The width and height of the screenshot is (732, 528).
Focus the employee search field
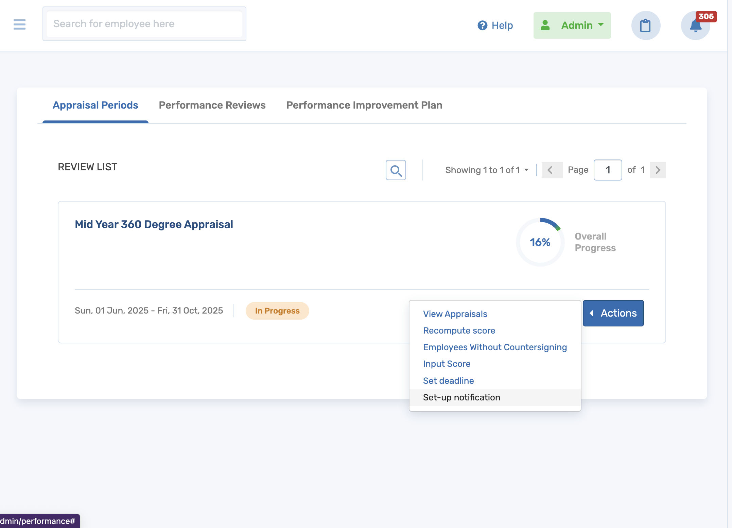[x=144, y=24]
